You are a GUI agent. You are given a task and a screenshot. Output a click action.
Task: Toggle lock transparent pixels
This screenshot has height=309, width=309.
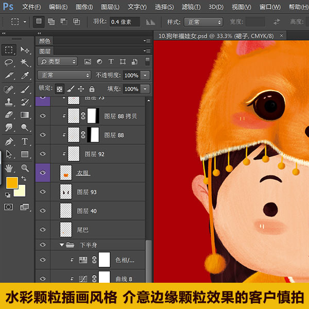point(60,89)
